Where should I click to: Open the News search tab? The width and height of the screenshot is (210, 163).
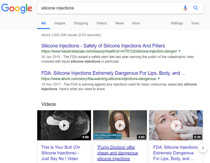[120, 23]
